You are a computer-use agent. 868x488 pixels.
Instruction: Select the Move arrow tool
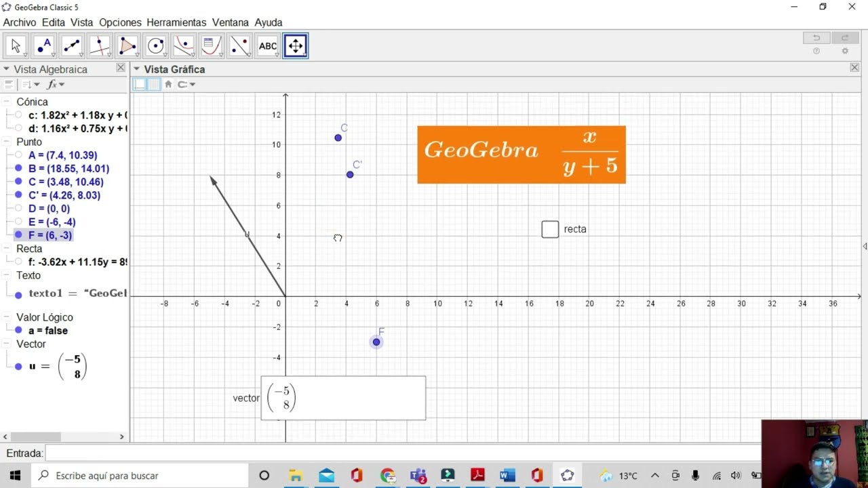(16, 46)
